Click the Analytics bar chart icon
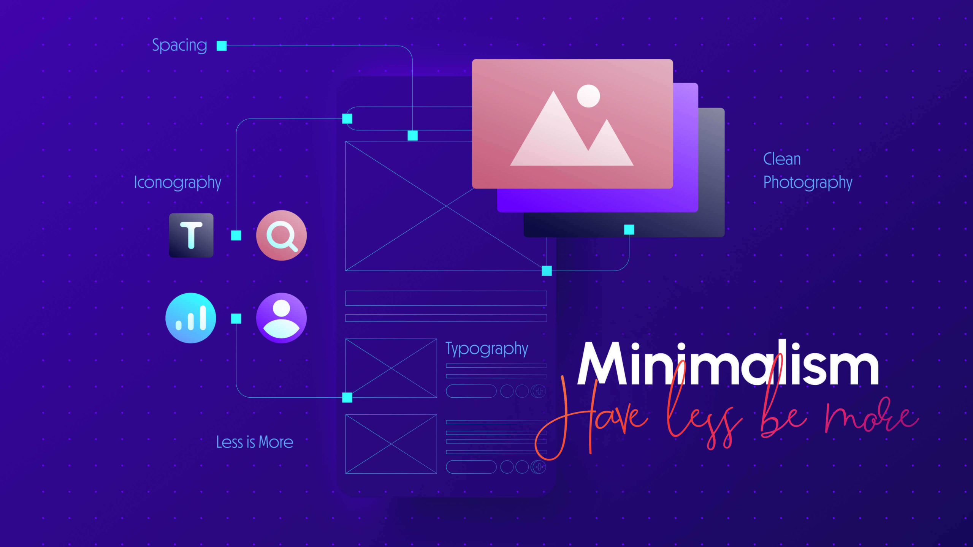Screen dimensions: 973x547 tap(190, 317)
